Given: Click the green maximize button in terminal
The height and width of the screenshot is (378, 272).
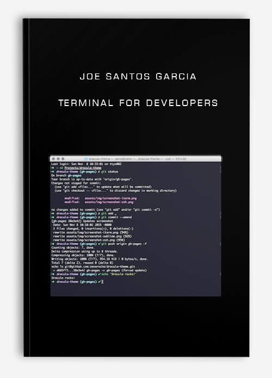Looking at the screenshot, I should (x=63, y=159).
